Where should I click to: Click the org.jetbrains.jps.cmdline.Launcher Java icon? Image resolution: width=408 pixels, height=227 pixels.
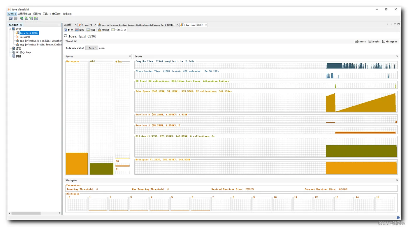(x=17, y=41)
